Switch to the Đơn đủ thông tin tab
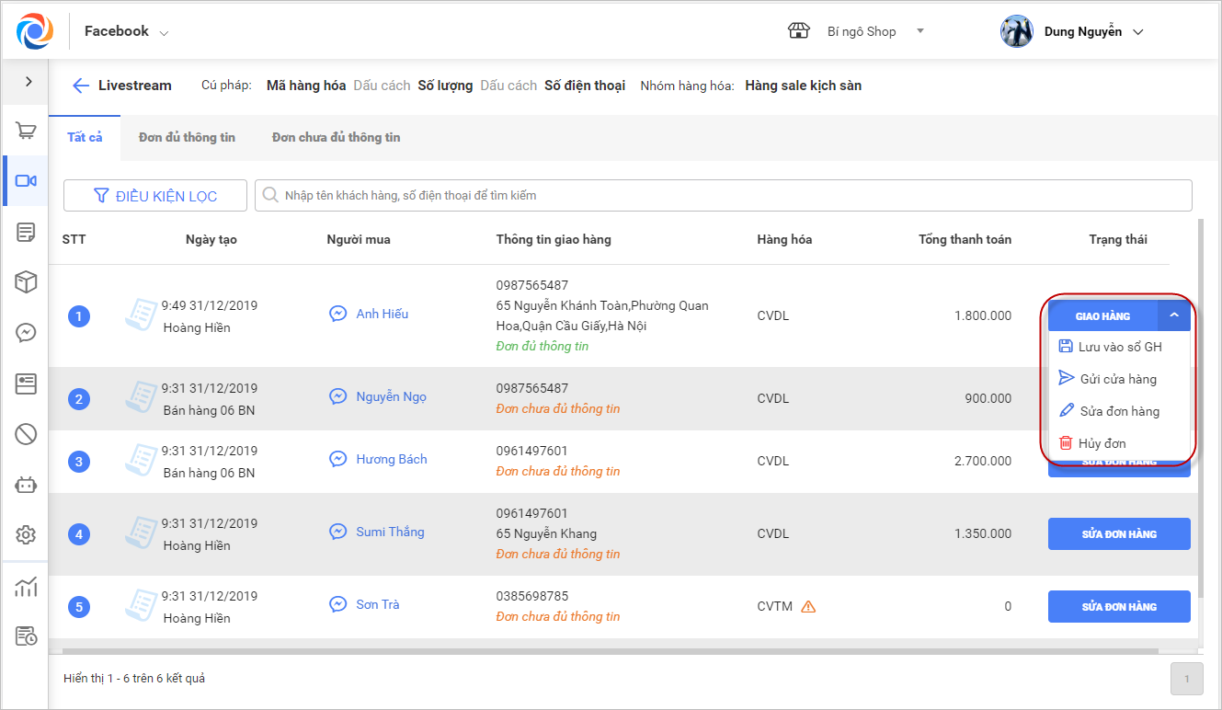 (187, 138)
